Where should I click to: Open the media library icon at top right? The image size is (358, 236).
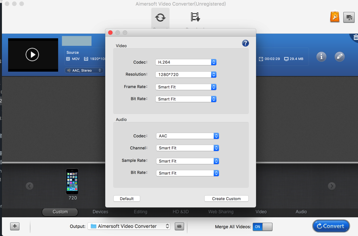(349, 17)
